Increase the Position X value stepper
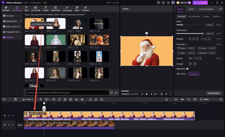 197,38
